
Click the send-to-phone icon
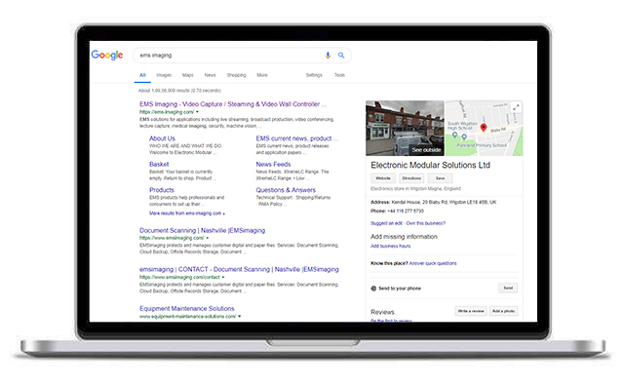tap(373, 289)
